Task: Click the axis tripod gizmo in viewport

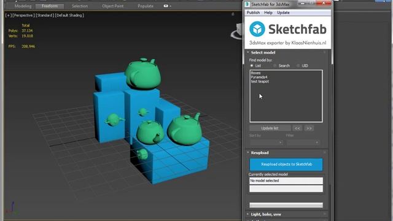Action: (12, 208)
